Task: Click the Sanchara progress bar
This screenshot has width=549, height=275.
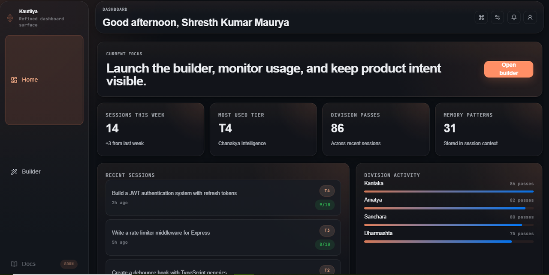Action: 449,225
